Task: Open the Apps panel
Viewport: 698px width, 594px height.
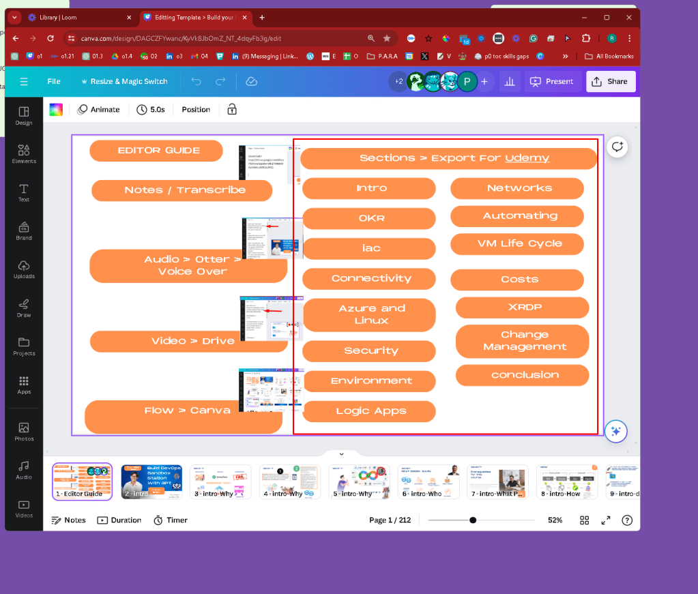Action: [x=24, y=385]
